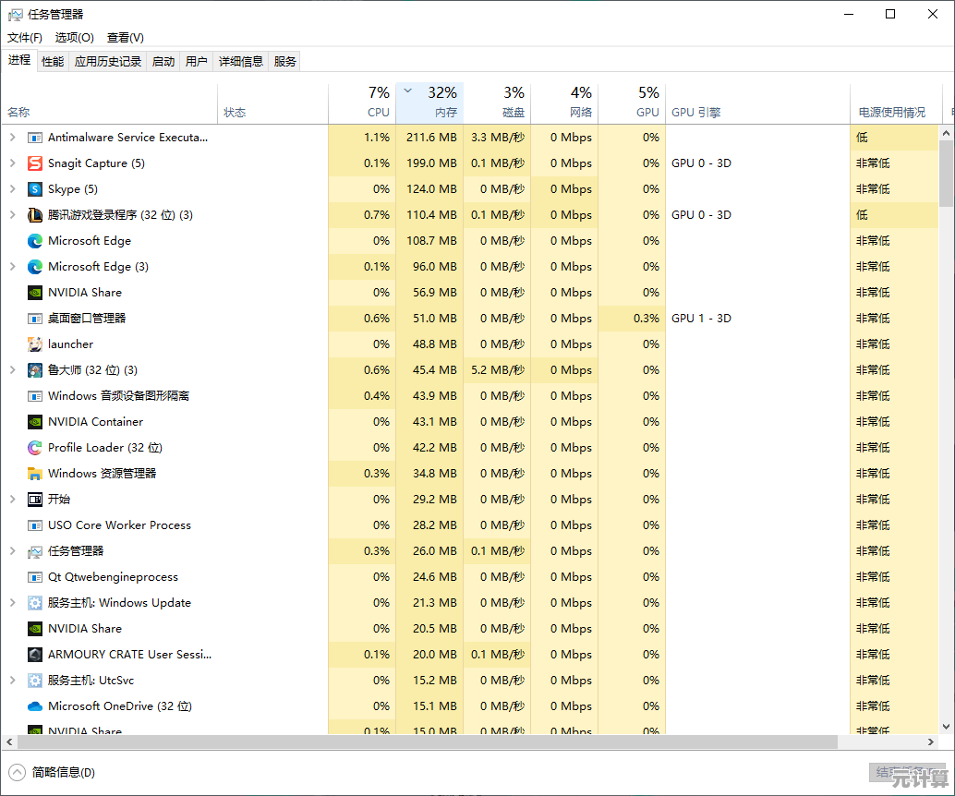Screen dimensions: 955x796
Task: Sort processes by 磁盘 column
Action: coord(497,103)
